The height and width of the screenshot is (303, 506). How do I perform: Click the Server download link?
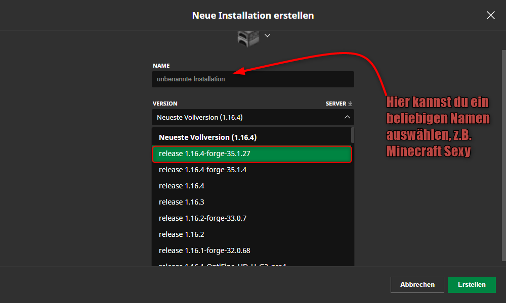(339, 104)
